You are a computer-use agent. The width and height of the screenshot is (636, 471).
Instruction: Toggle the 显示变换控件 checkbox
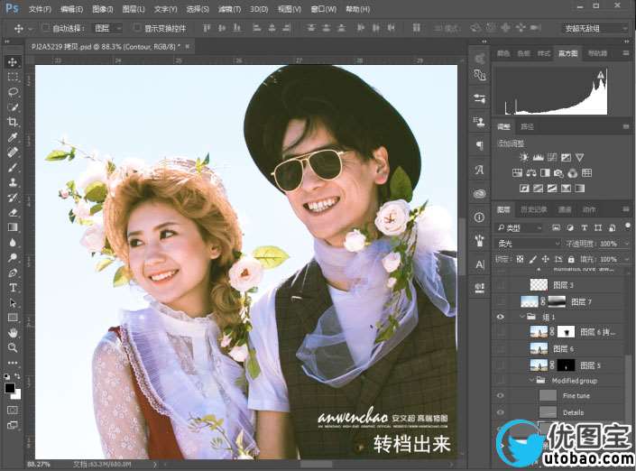point(137,28)
